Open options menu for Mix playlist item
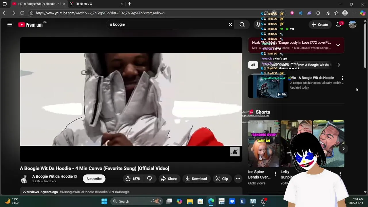Image resolution: width=368 pixels, height=207 pixels. 342,78
